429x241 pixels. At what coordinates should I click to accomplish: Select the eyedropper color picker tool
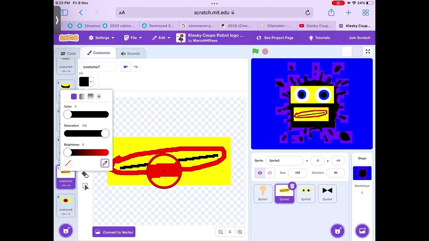(x=105, y=163)
